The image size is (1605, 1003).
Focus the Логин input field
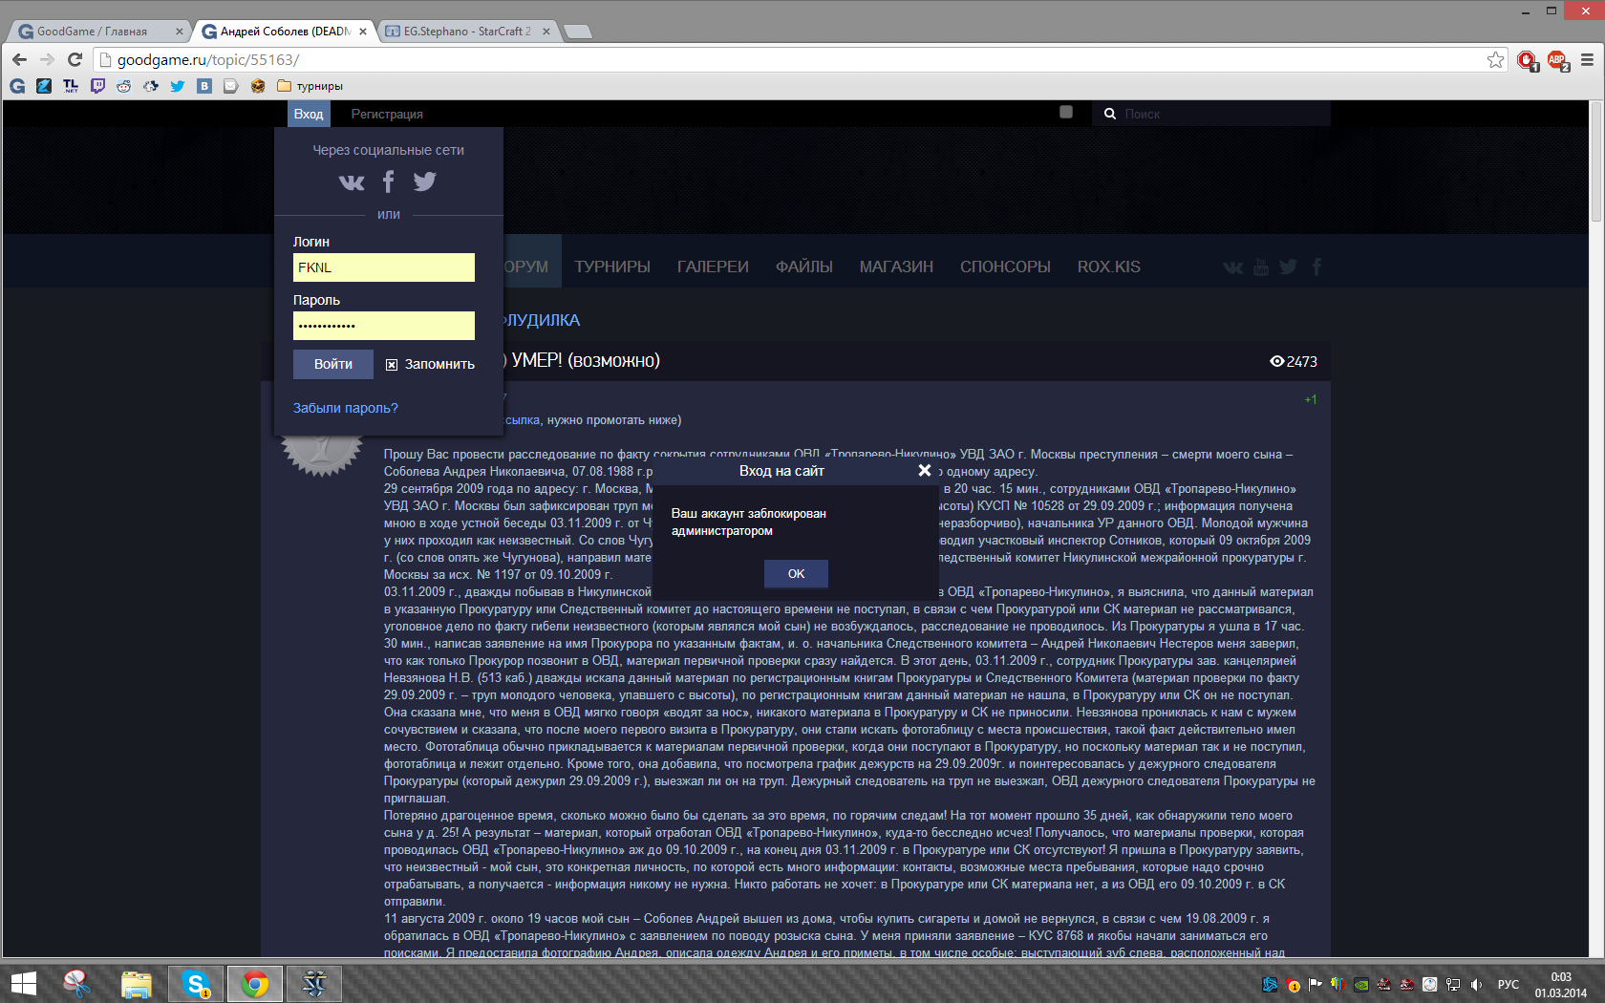[x=384, y=267]
